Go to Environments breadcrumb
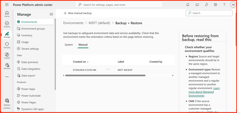 (73, 23)
